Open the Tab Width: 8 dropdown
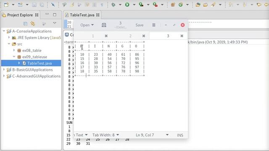Image resolution: width=269 pixels, height=151 pixels. click(105, 135)
